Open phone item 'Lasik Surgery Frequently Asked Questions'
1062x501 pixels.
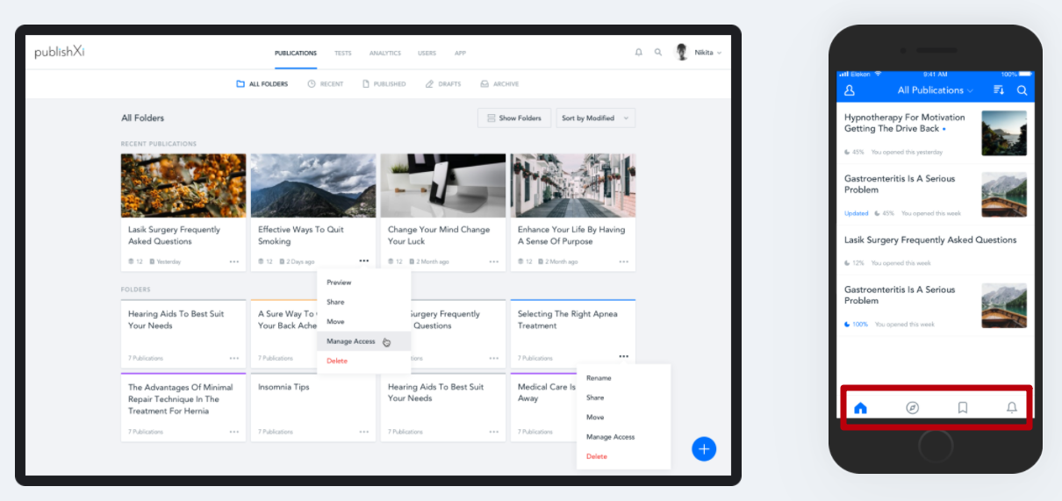930,240
